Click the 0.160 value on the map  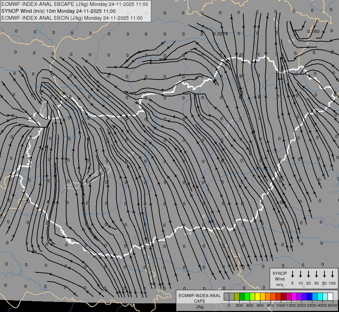pos(313,32)
